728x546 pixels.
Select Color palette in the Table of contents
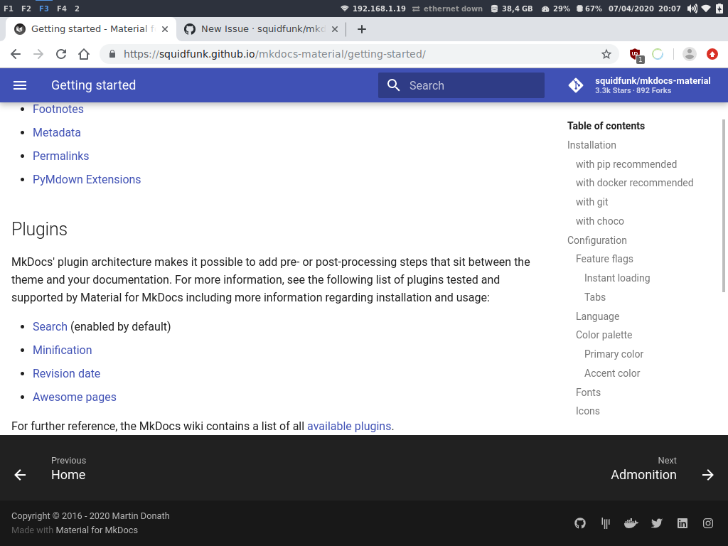(x=603, y=335)
